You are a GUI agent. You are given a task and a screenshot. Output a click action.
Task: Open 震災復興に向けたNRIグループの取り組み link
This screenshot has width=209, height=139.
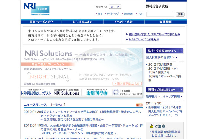pyautogui.click(x=154, y=34)
